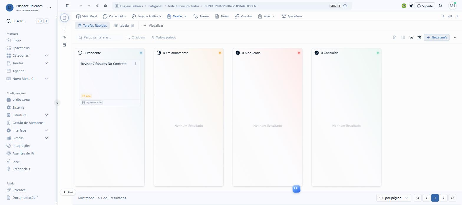Expand E-mails in sidebar
Image resolution: width=462 pixels, height=205 pixels.
[x=46, y=138]
